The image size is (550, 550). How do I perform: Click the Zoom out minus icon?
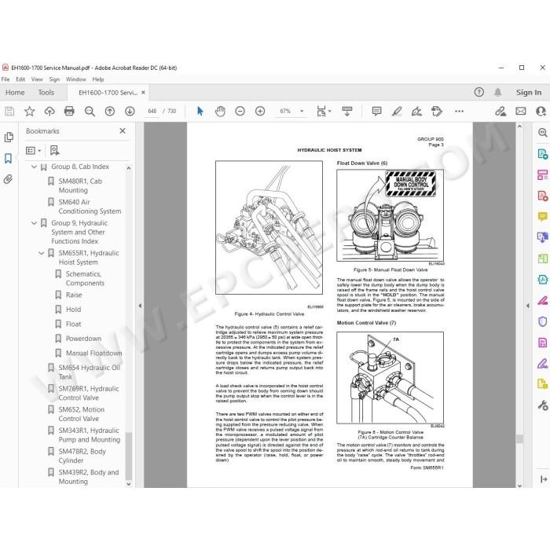[x=240, y=112]
